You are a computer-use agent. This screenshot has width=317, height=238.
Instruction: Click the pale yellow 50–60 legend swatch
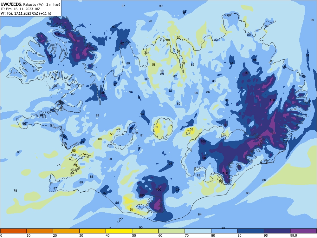146,231
